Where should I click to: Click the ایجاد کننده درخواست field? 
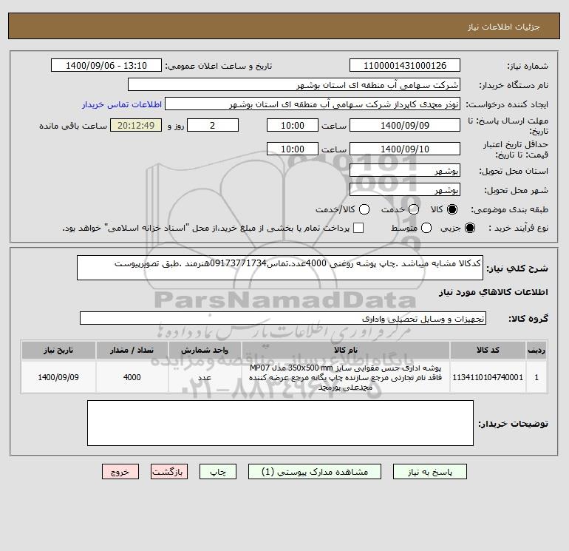tap(313, 104)
